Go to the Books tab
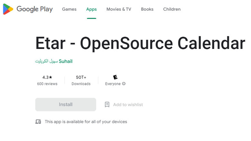This screenshot has width=251, height=141. (147, 9)
